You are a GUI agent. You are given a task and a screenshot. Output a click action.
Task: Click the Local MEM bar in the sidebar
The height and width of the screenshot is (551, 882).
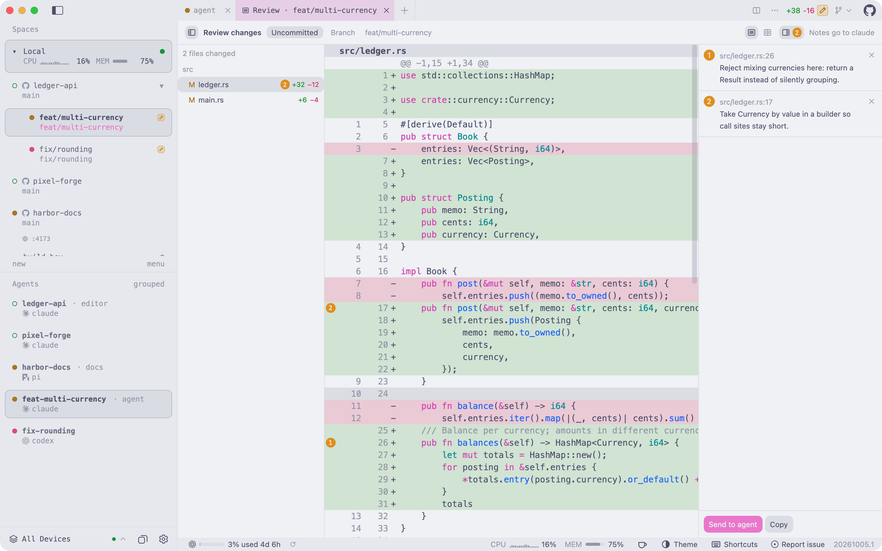point(120,61)
